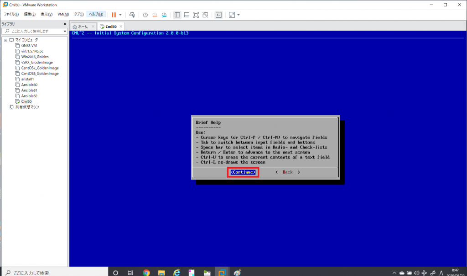The width and height of the screenshot is (467, 276).
Task: Open the Snapshot Manager
Action: click(163, 15)
